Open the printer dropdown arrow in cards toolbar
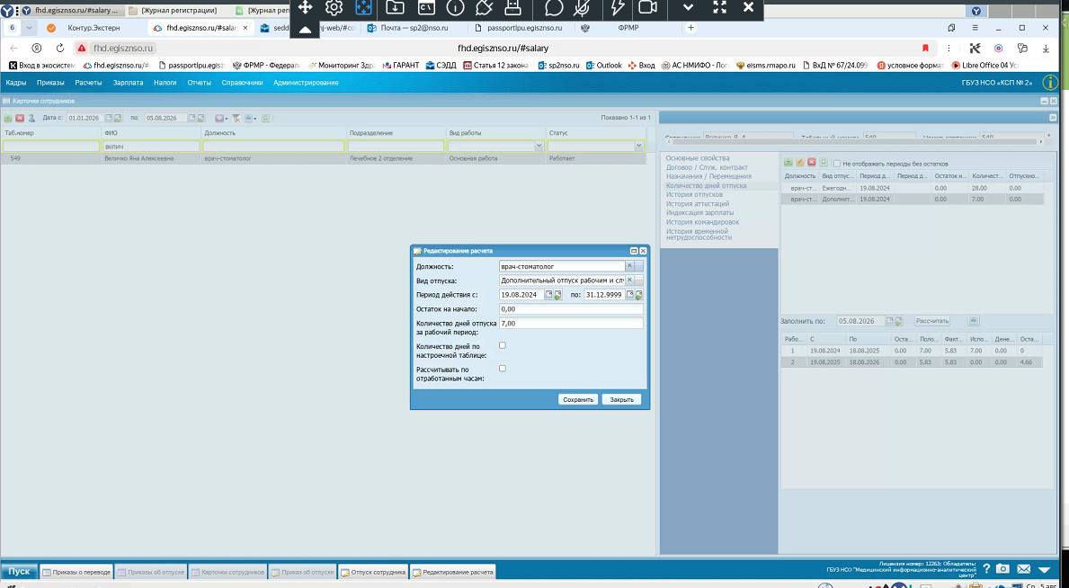The width and height of the screenshot is (1069, 588). click(255, 118)
